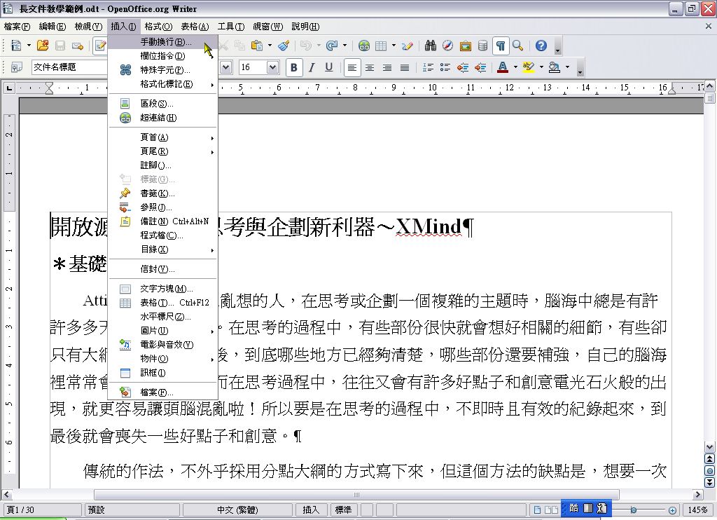Toggle Italic formatting
This screenshot has width=717, height=520.
(312, 68)
